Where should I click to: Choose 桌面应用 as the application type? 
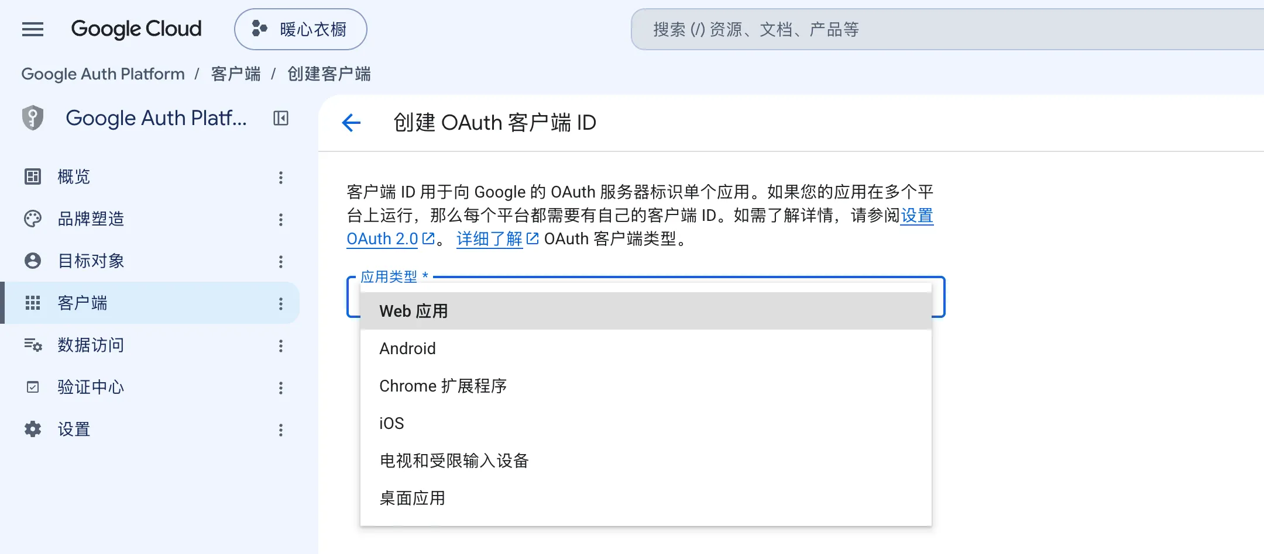pyautogui.click(x=646, y=498)
